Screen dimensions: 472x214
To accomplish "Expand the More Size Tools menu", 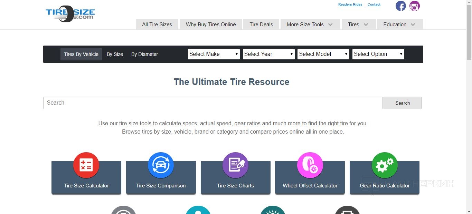I will [310, 25].
